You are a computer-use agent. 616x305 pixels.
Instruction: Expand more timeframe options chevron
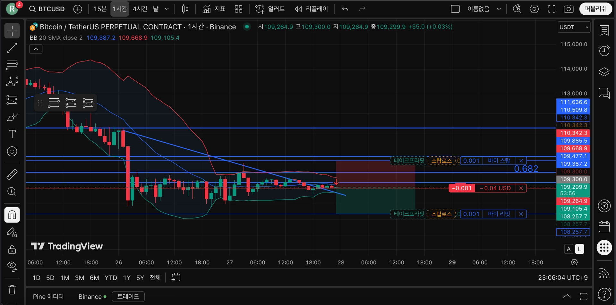click(x=167, y=9)
